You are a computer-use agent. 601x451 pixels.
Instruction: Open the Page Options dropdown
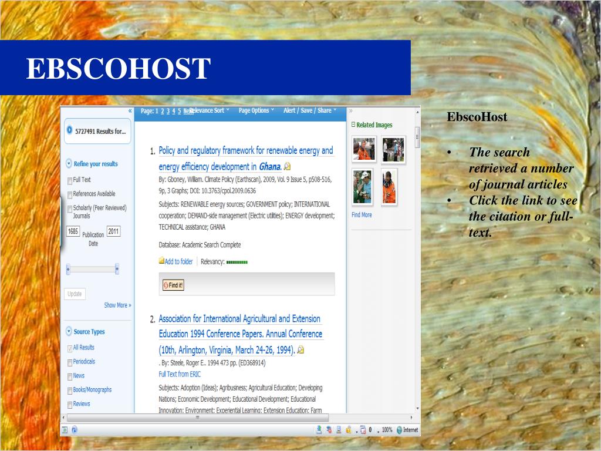coord(256,110)
